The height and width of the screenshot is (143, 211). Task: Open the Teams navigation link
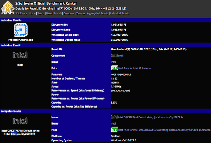pos(41,13)
